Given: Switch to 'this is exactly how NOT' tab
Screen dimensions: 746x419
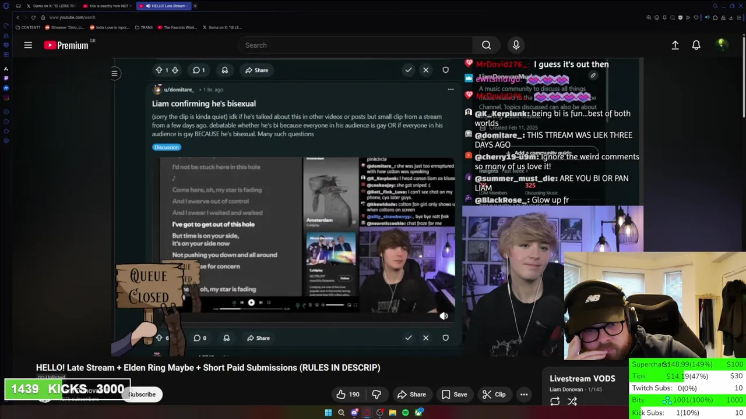Looking at the screenshot, I should click(108, 6).
